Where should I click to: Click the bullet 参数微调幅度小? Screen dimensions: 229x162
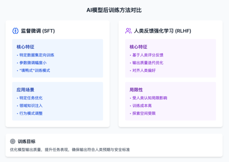[33, 63]
